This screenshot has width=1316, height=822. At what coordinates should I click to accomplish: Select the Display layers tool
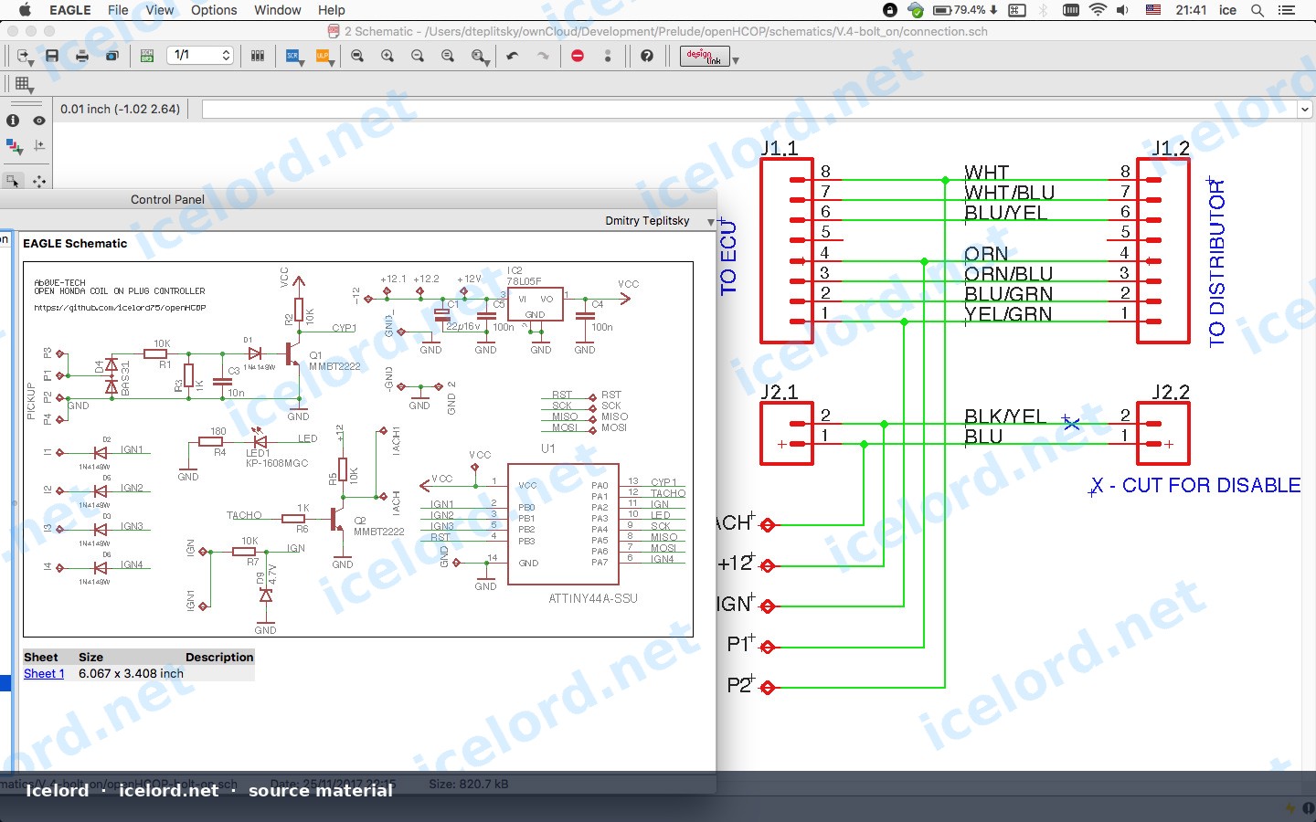[x=39, y=121]
